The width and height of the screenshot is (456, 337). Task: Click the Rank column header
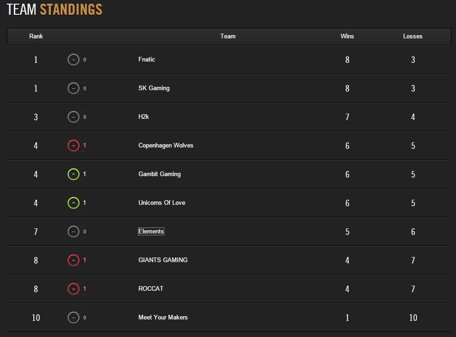(x=36, y=36)
